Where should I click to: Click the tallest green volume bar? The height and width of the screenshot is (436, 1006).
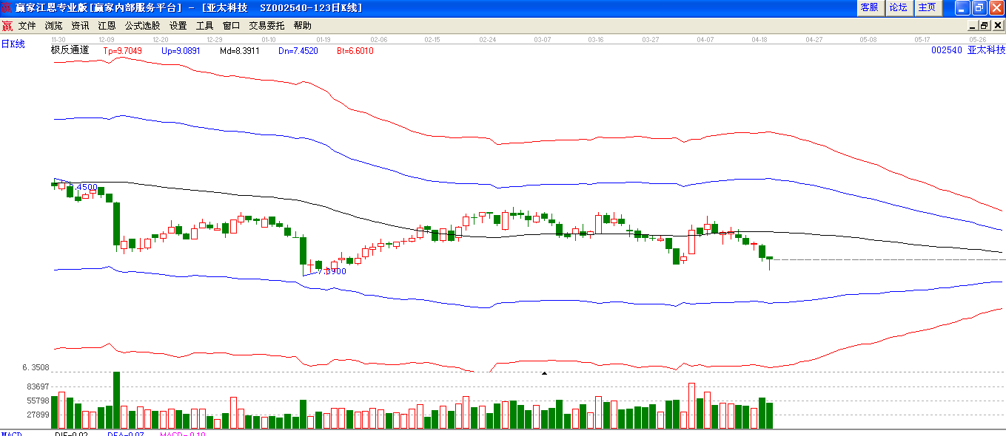117,401
